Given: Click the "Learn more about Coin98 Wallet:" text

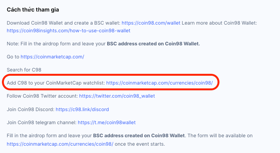Looking at the screenshot, I should coord(219,23).
